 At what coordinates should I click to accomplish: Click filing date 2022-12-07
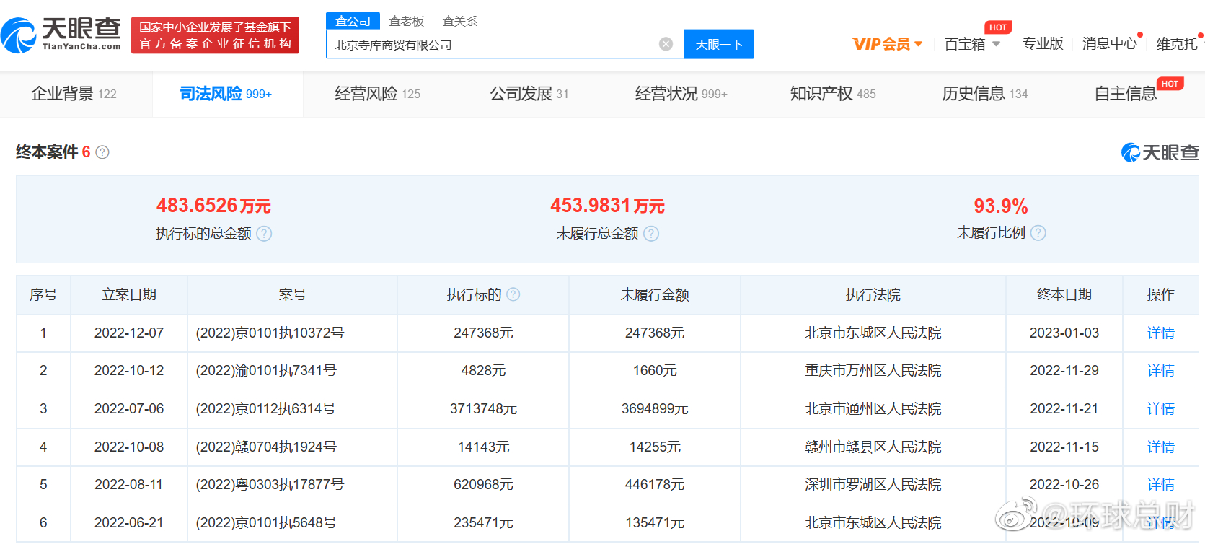tap(129, 333)
